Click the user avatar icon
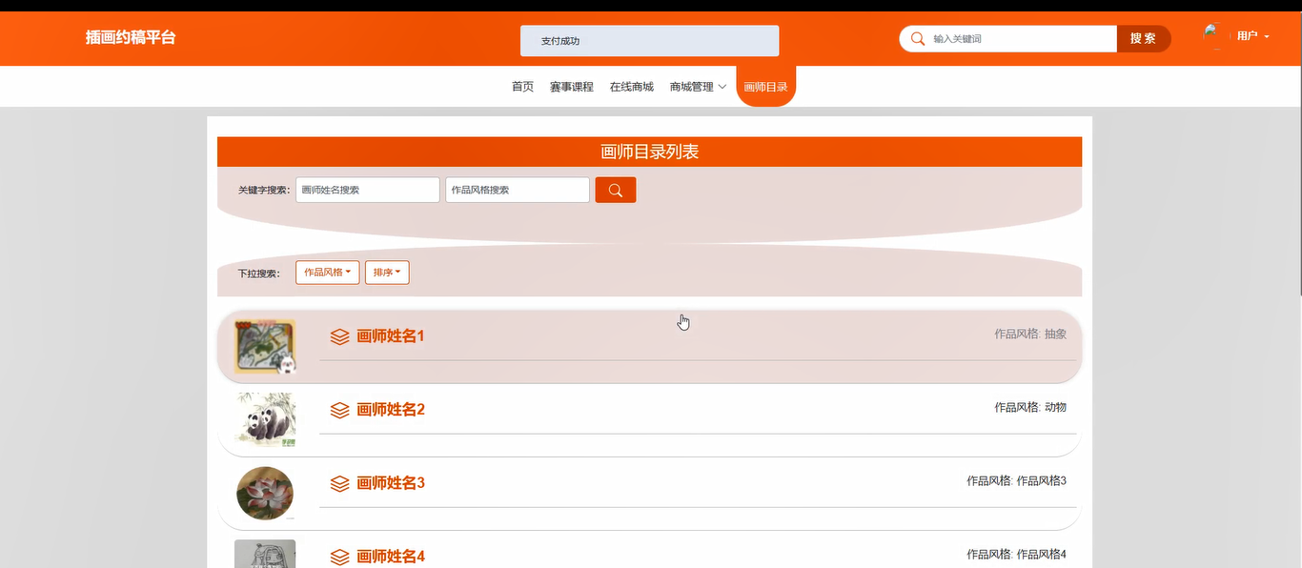Viewport: 1302px width, 568px height. (1212, 36)
